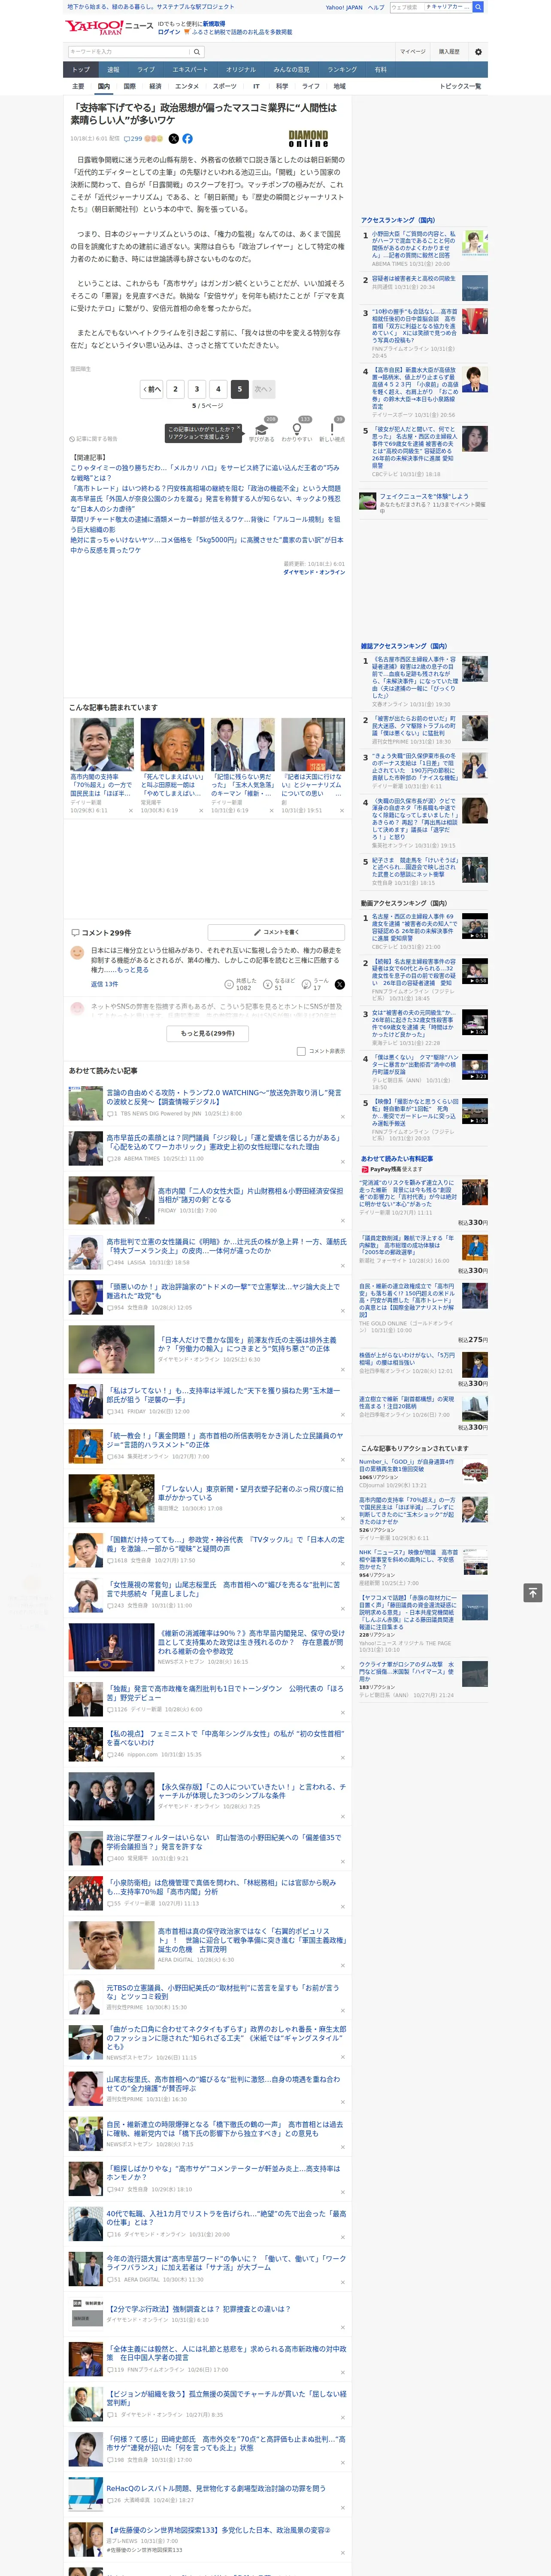Select the 経済 category
The height and width of the screenshot is (2576, 551).
tap(155, 86)
